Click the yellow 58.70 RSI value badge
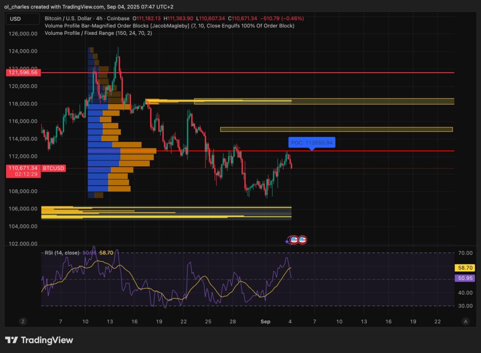Viewport: 481px width, 353px height. coord(465,267)
